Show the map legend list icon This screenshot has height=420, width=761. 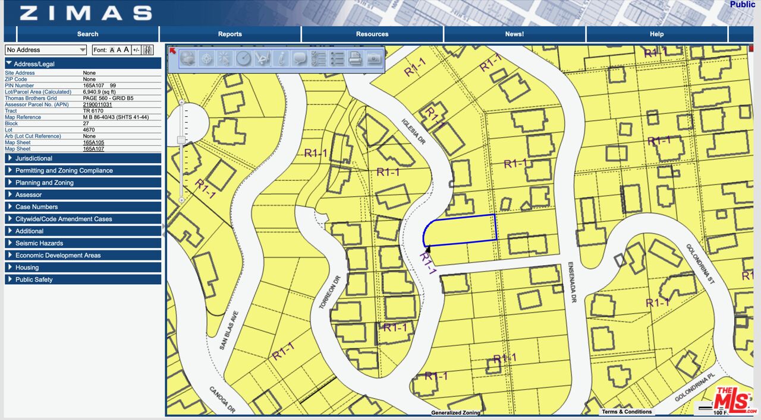point(337,58)
